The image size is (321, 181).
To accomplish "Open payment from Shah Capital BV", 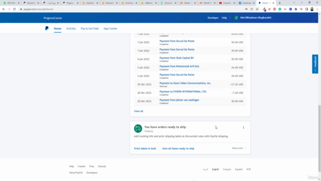I will pyautogui.click(x=177, y=58).
